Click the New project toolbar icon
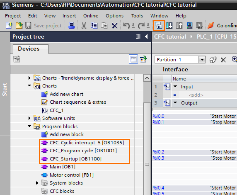237x195 pixels. point(9,26)
